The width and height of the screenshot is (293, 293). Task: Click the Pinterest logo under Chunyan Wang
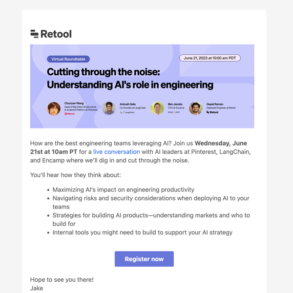click(70, 114)
